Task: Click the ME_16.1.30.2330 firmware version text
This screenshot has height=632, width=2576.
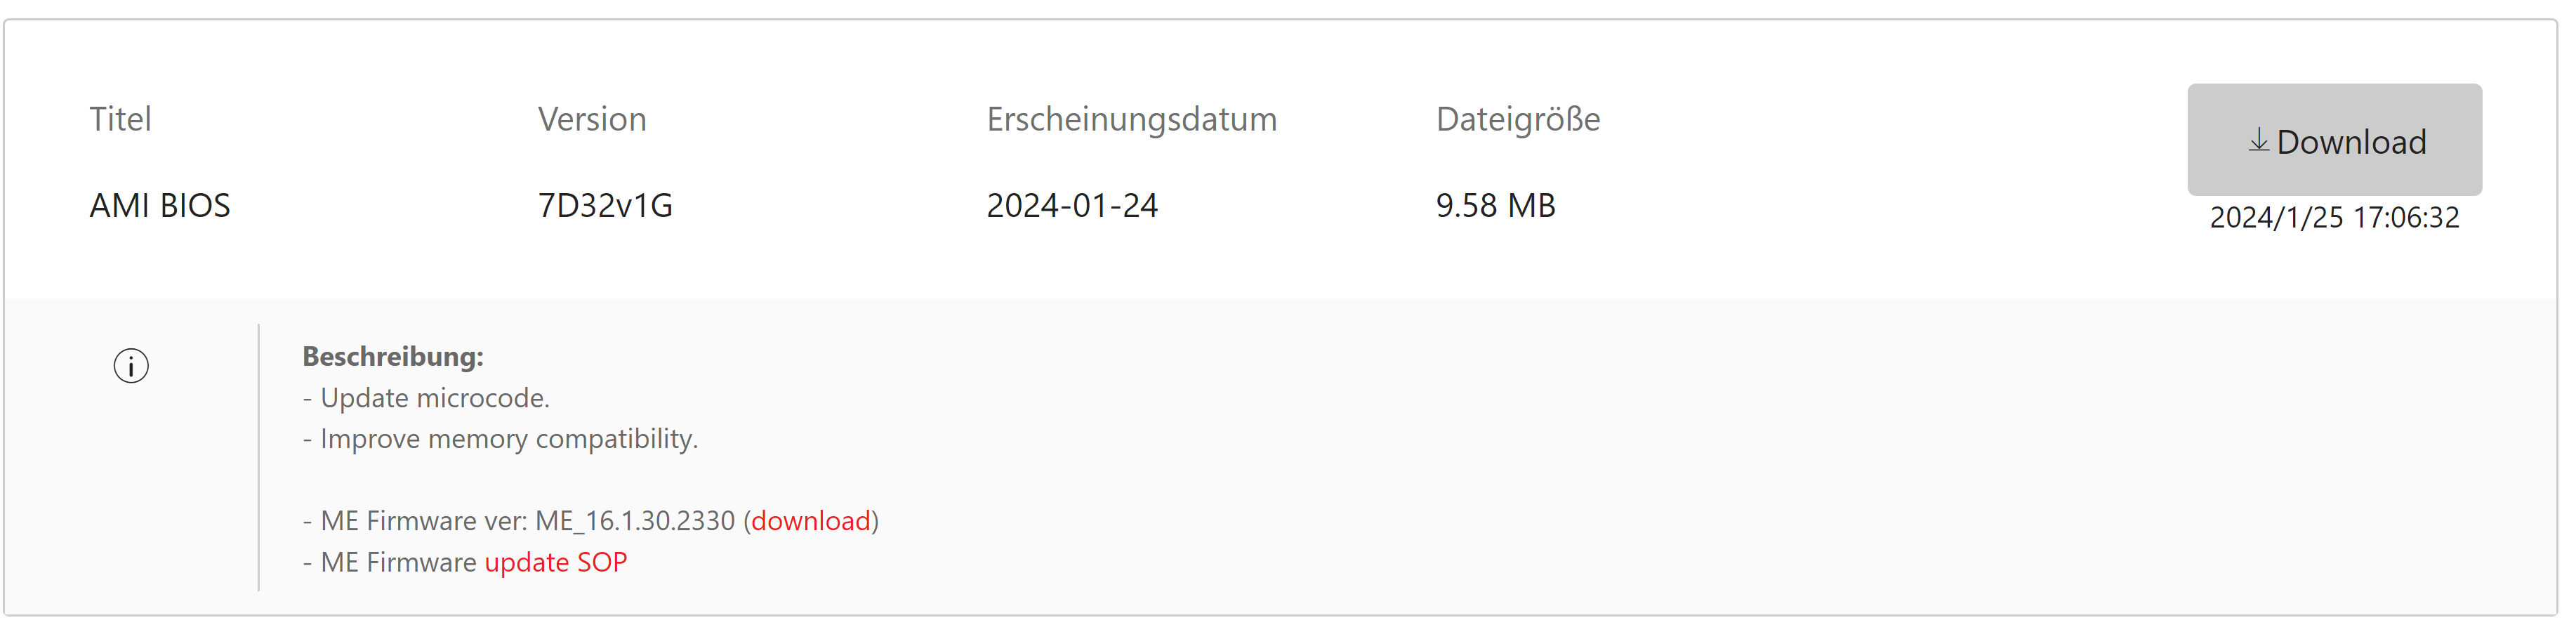Action: [635, 521]
